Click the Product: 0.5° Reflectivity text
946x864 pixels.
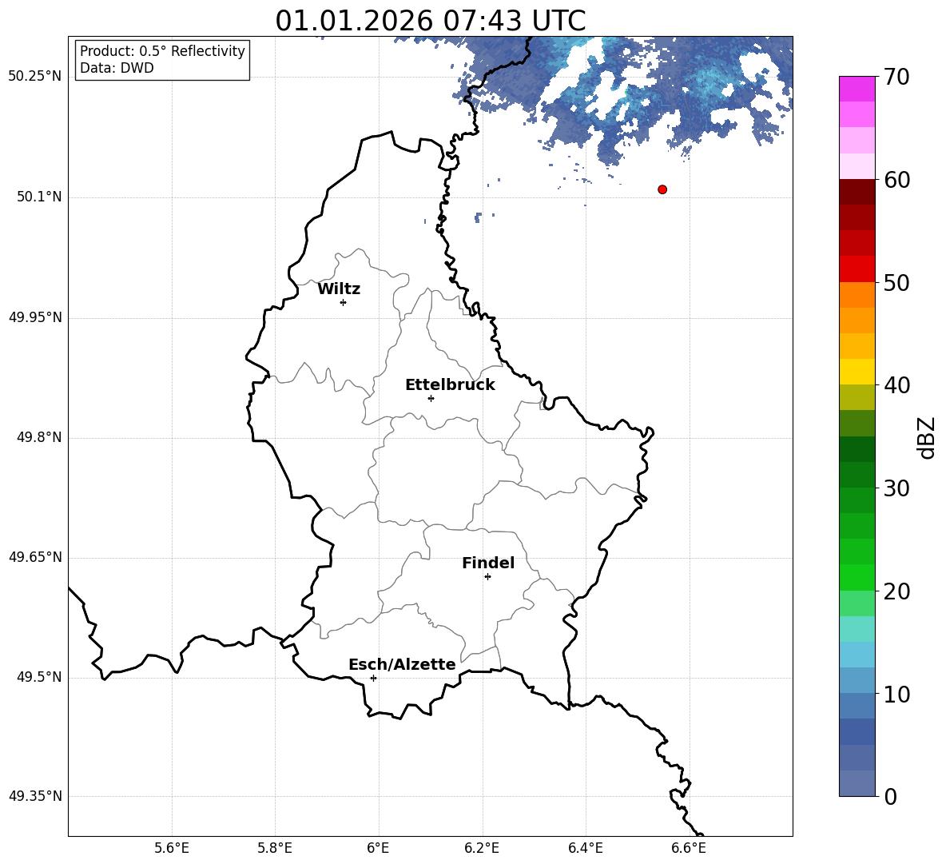pyautogui.click(x=162, y=51)
